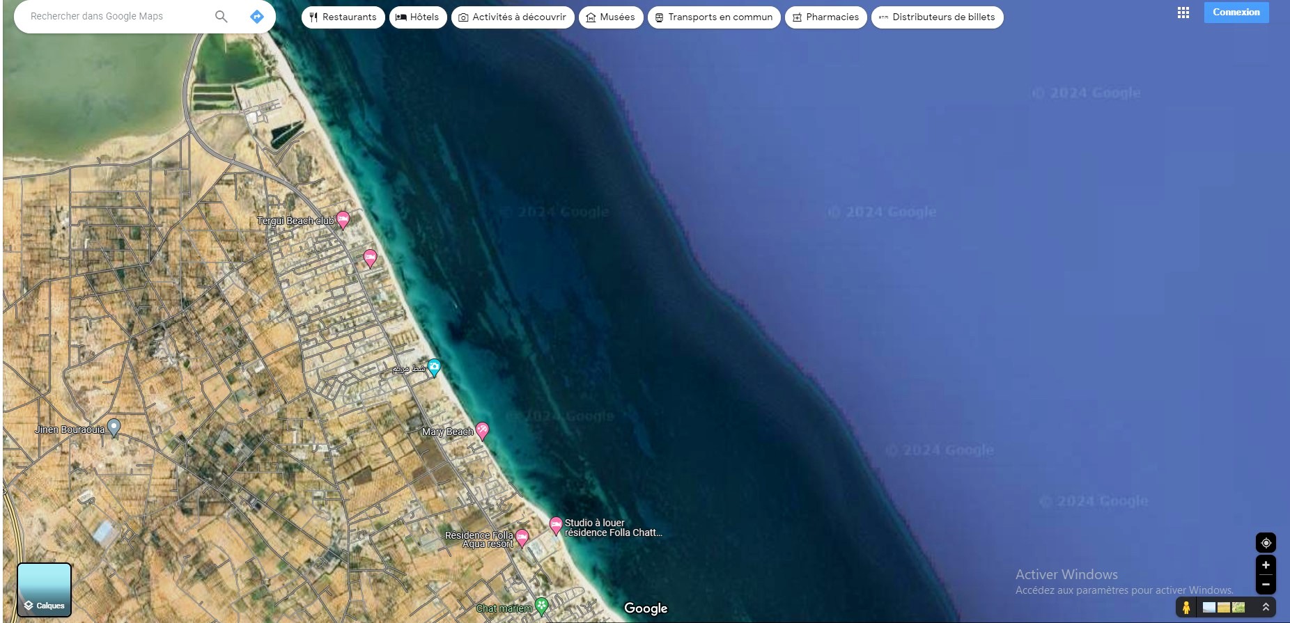Click the Mary Beach map marker
Image resolution: width=1290 pixels, height=623 pixels.
point(482,431)
